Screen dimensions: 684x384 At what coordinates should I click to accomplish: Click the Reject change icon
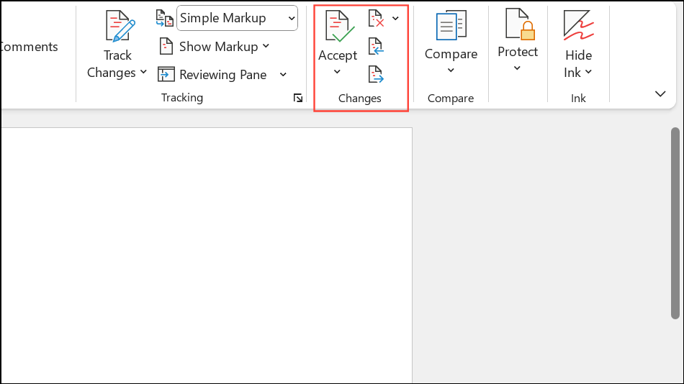(376, 19)
